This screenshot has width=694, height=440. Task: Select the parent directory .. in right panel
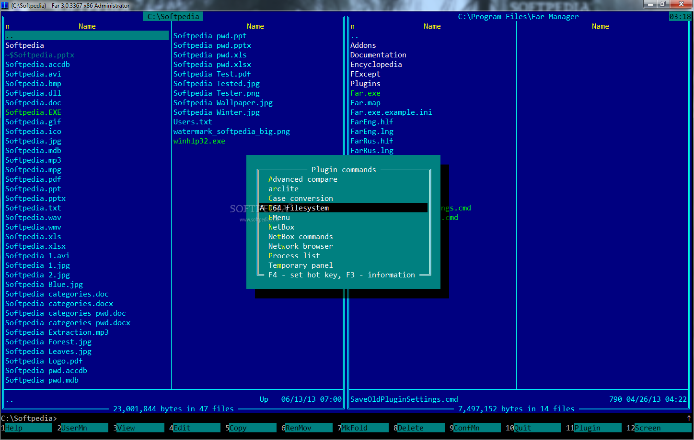(355, 36)
